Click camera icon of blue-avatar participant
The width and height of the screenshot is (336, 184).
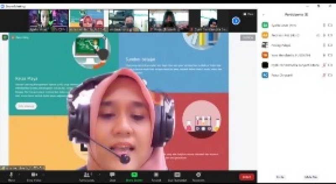point(330,75)
